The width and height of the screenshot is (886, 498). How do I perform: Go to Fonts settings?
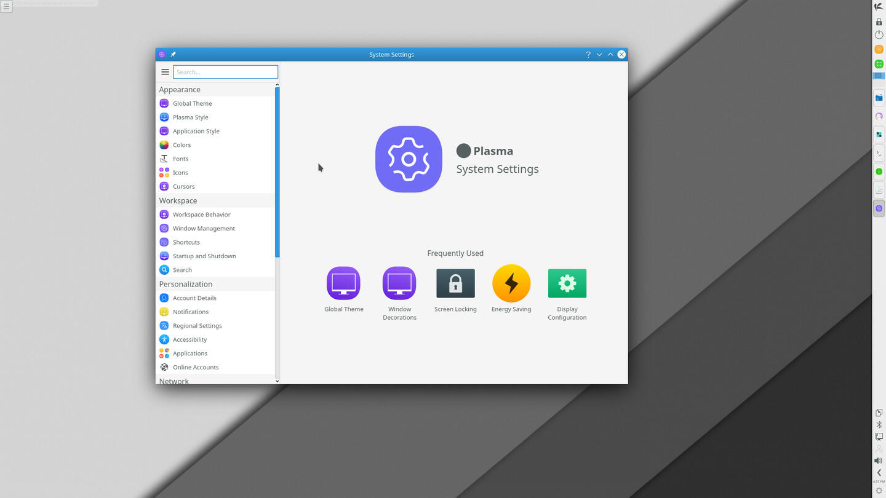click(215, 159)
